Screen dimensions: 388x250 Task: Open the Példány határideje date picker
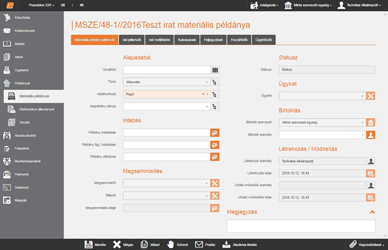point(215,133)
